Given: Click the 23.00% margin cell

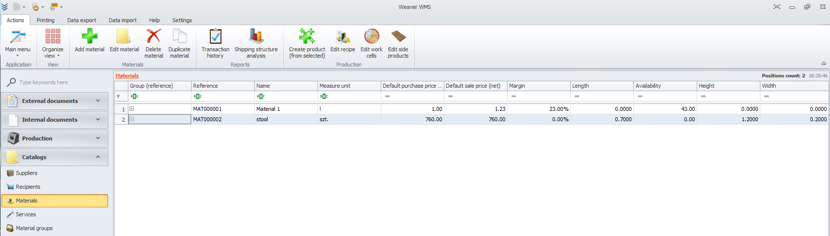Looking at the screenshot, I should point(539,109).
